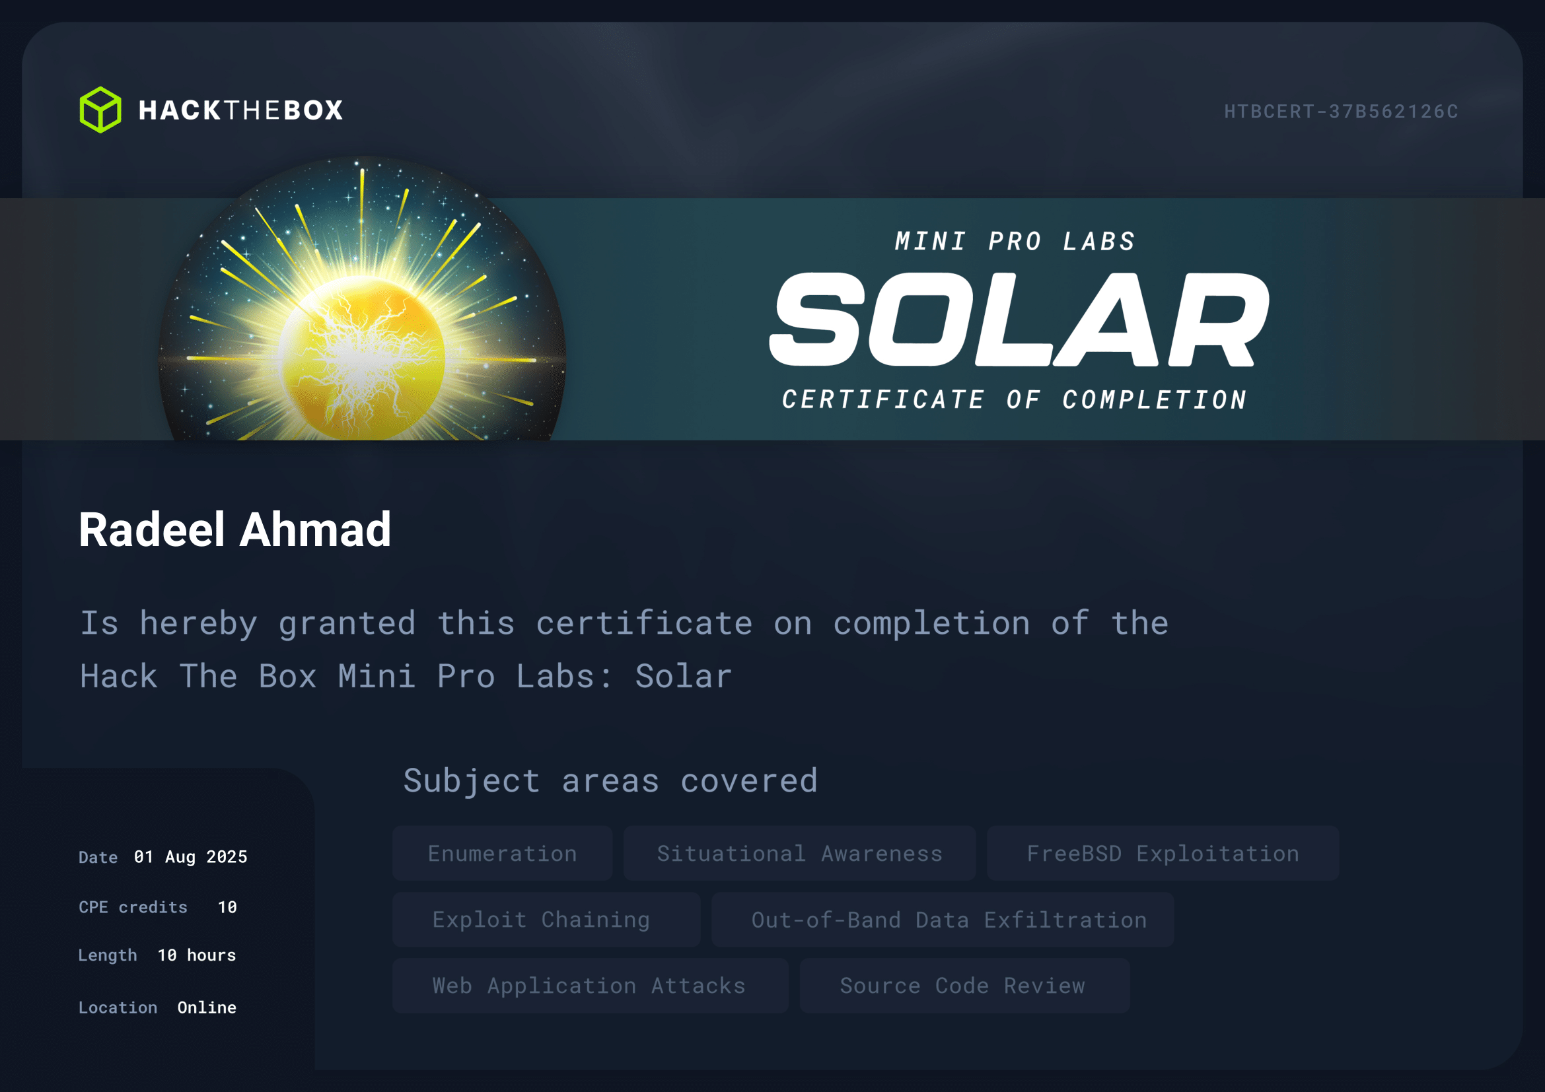This screenshot has width=1545, height=1092.
Task: Click the MINI PRO LABS heading
Action: 1015,242
